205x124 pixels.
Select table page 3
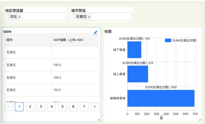pos(41,107)
